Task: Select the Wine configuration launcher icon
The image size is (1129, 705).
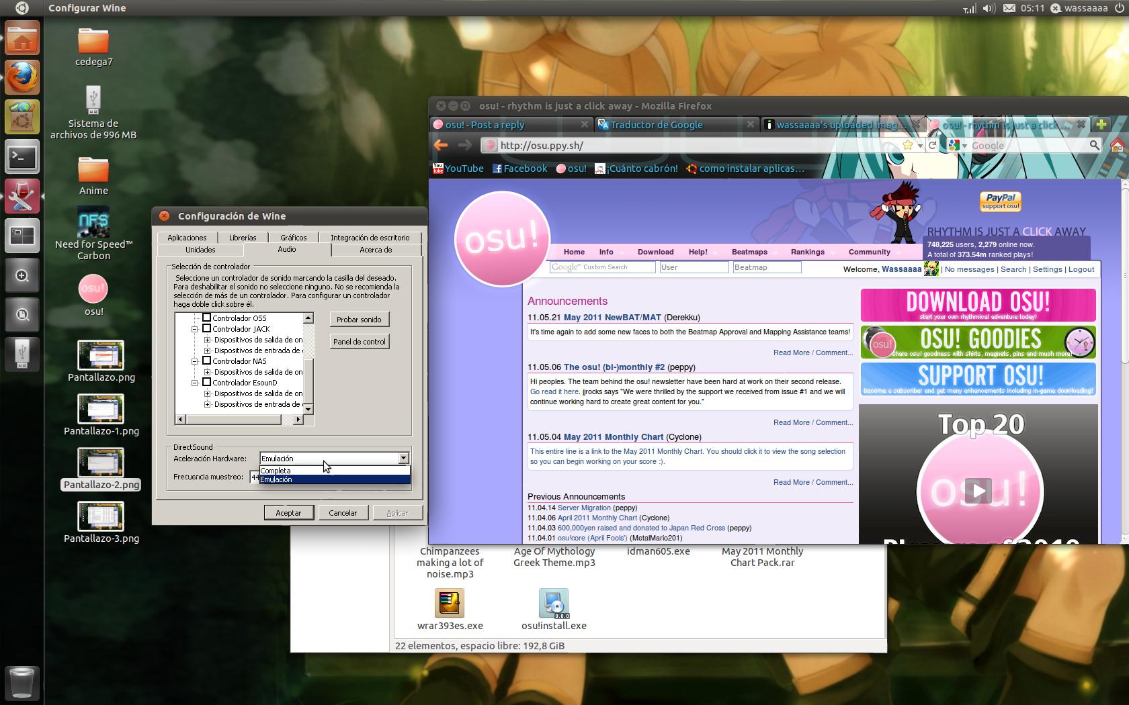Action: 22,197
